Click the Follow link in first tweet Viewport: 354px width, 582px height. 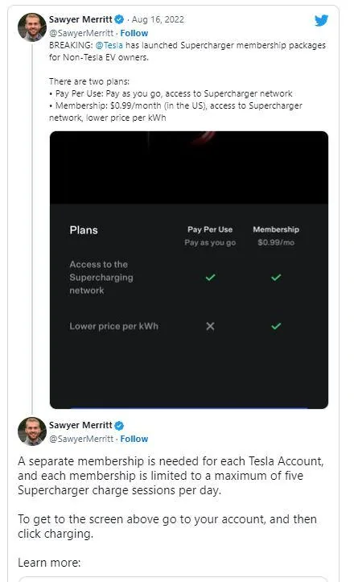(134, 33)
